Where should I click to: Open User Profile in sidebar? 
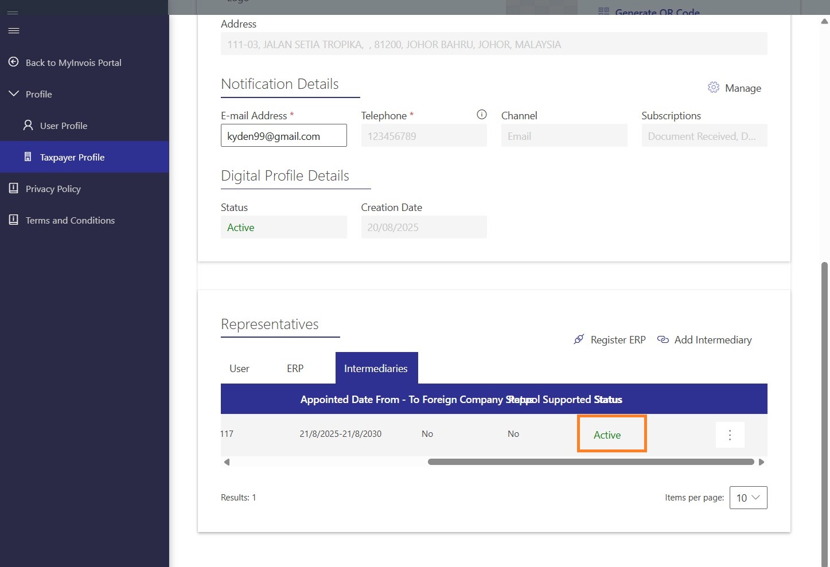[64, 126]
